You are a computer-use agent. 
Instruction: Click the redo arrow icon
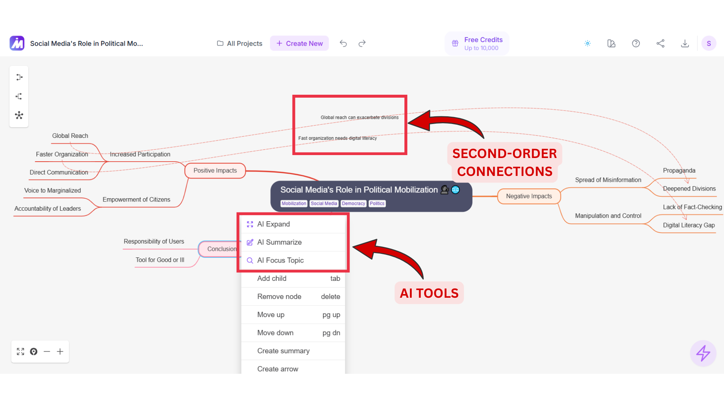pos(362,44)
